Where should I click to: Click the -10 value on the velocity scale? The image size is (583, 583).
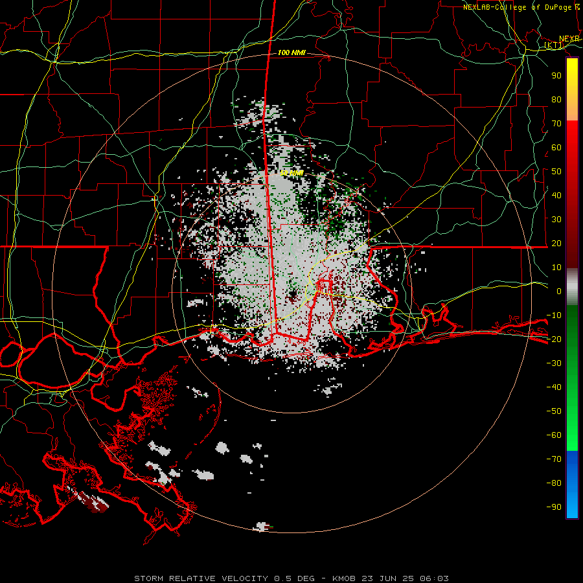[x=554, y=315]
